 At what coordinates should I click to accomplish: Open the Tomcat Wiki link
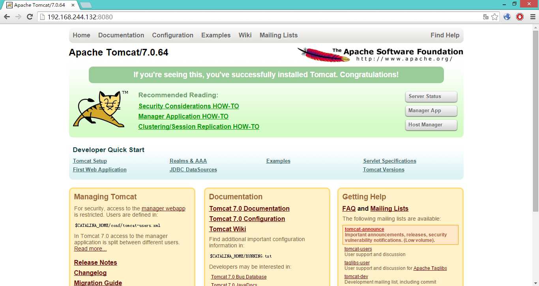click(228, 229)
